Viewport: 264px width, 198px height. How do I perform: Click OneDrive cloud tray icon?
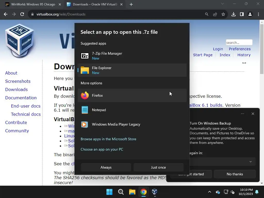[x=218, y=192]
